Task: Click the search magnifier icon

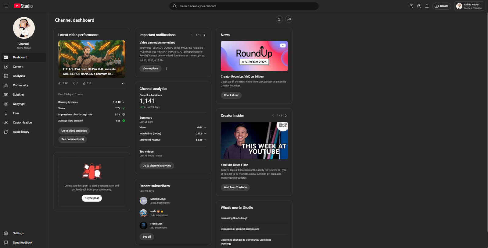Action: tap(175, 6)
